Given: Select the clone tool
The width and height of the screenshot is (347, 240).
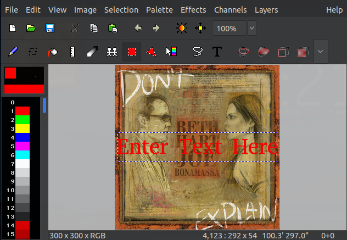Looking at the screenshot, I should (112, 52).
